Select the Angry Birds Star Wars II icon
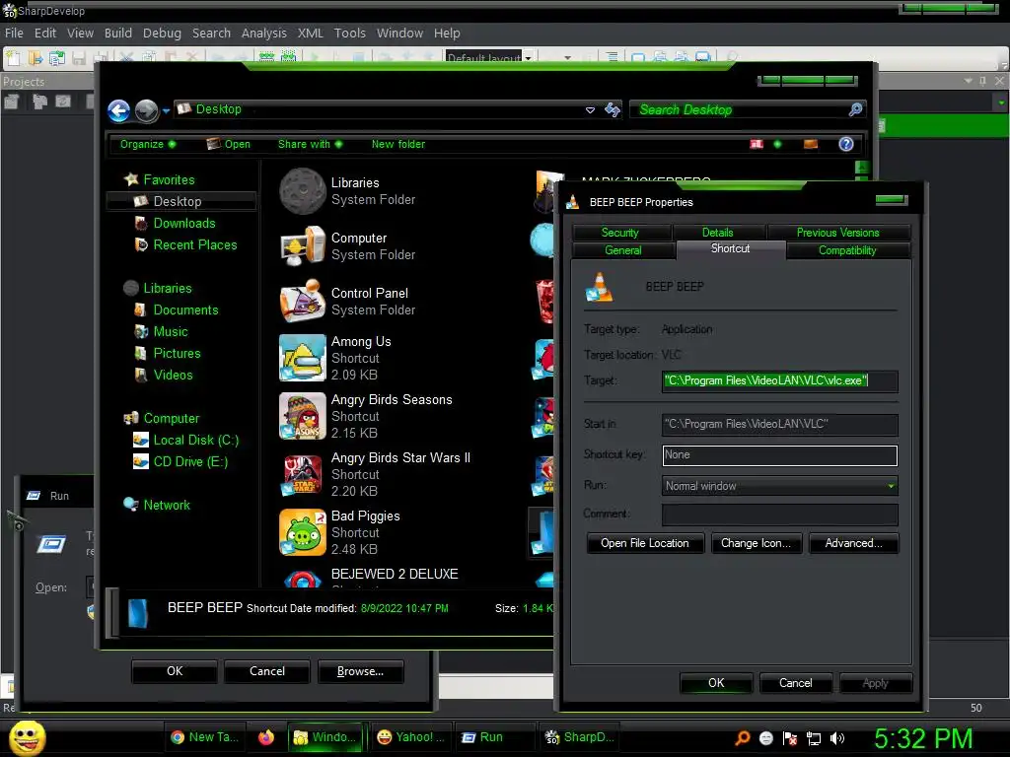1010x757 pixels. 302,474
